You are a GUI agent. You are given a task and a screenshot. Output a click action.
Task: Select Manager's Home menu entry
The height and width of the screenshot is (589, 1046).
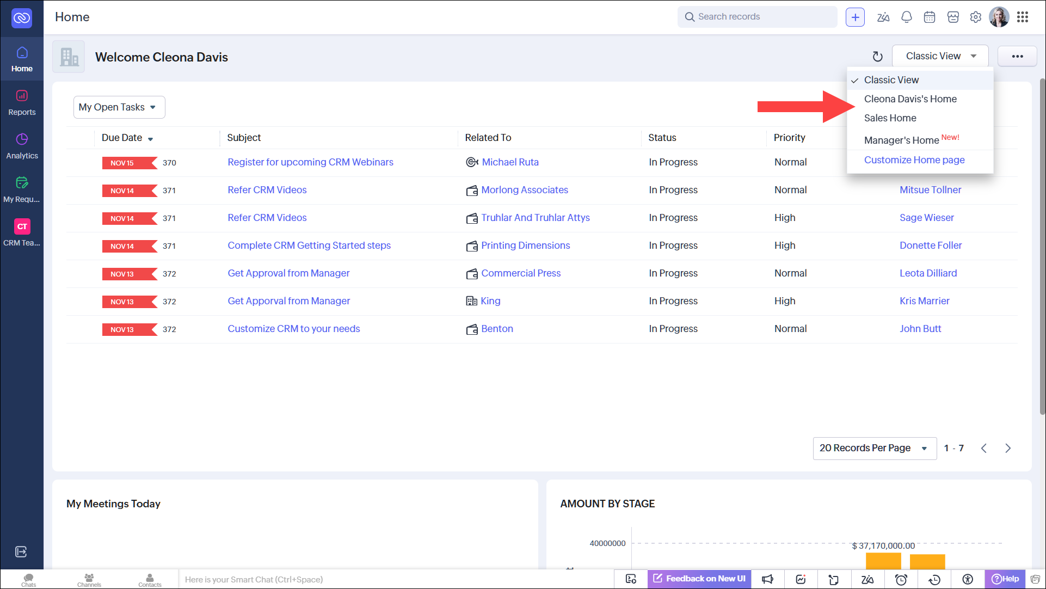pos(901,140)
